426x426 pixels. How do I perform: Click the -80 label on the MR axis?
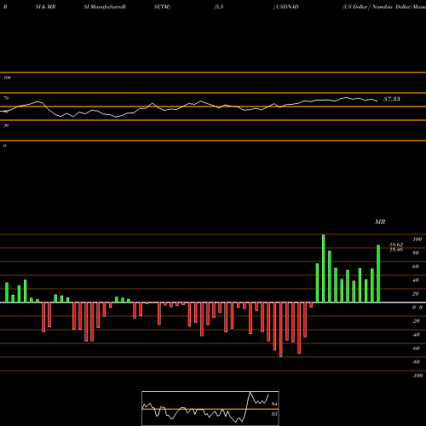tap(416, 362)
